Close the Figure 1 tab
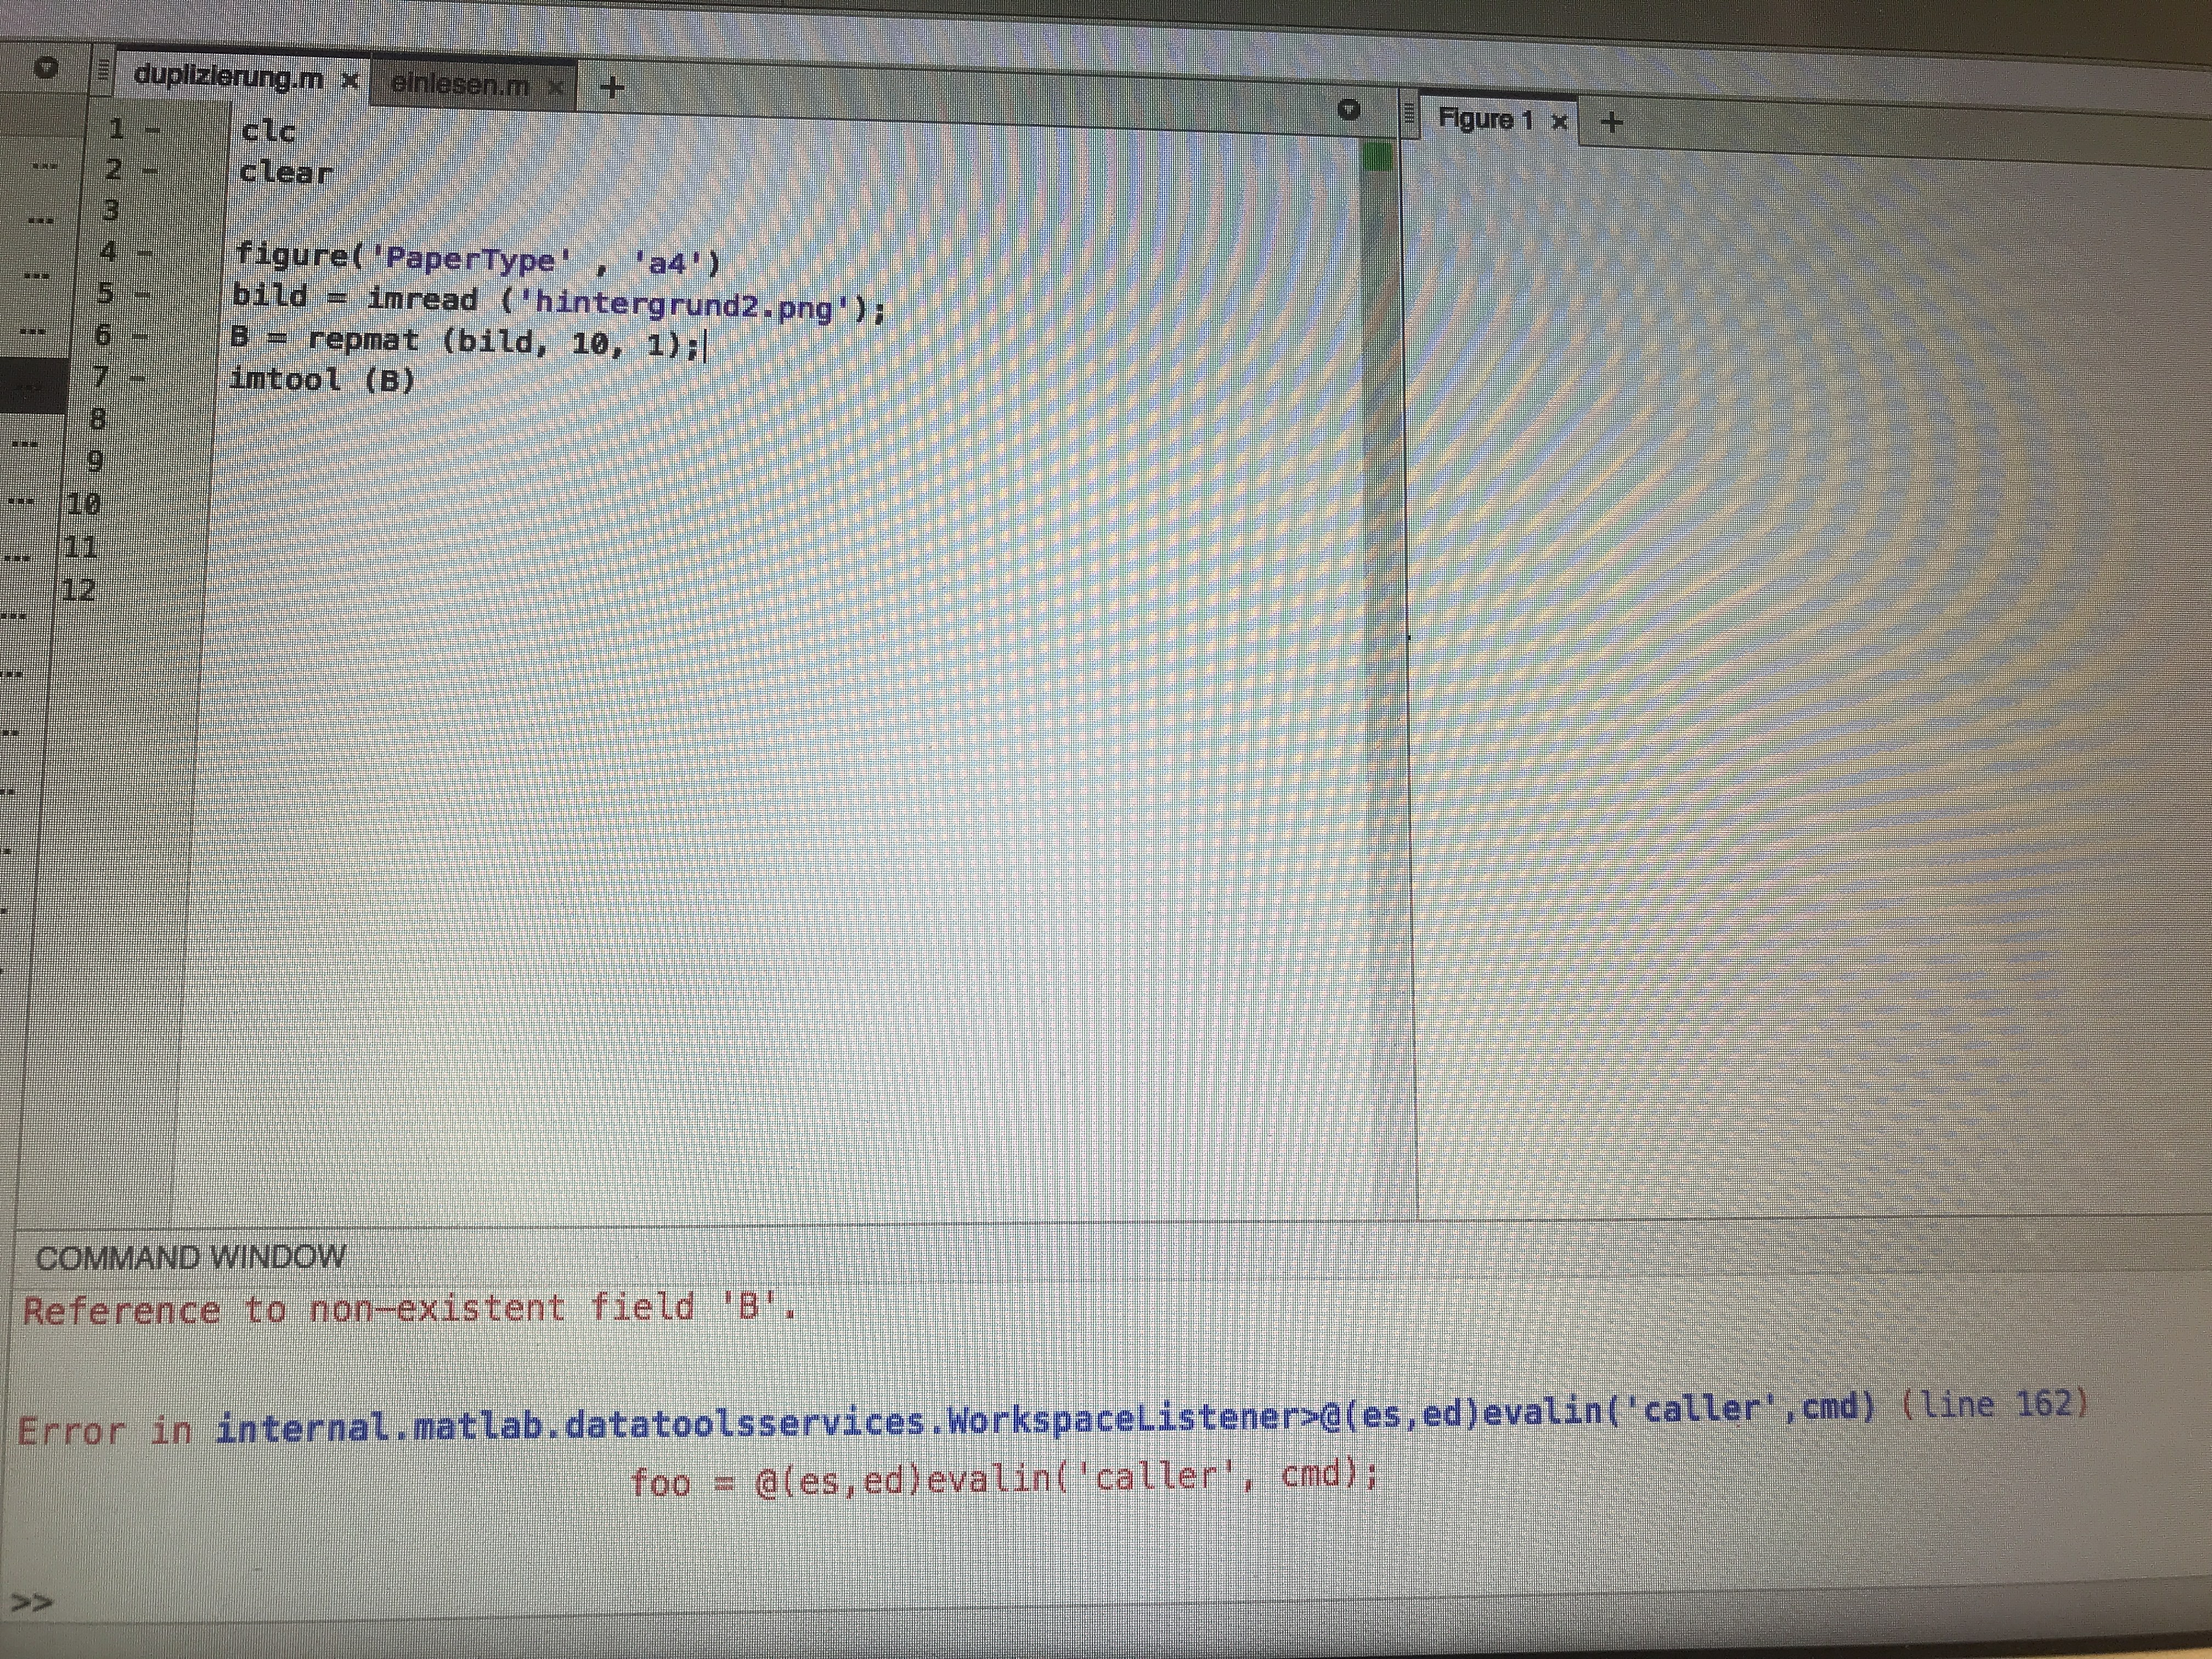Image resolution: width=2212 pixels, height=1659 pixels. click(x=1558, y=122)
